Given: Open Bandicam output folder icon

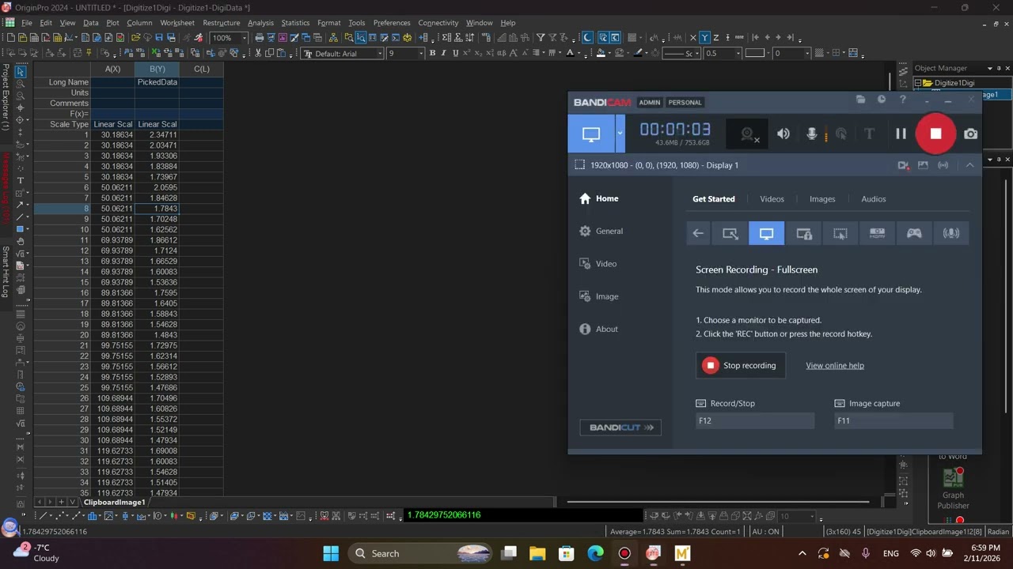Looking at the screenshot, I should click(860, 100).
